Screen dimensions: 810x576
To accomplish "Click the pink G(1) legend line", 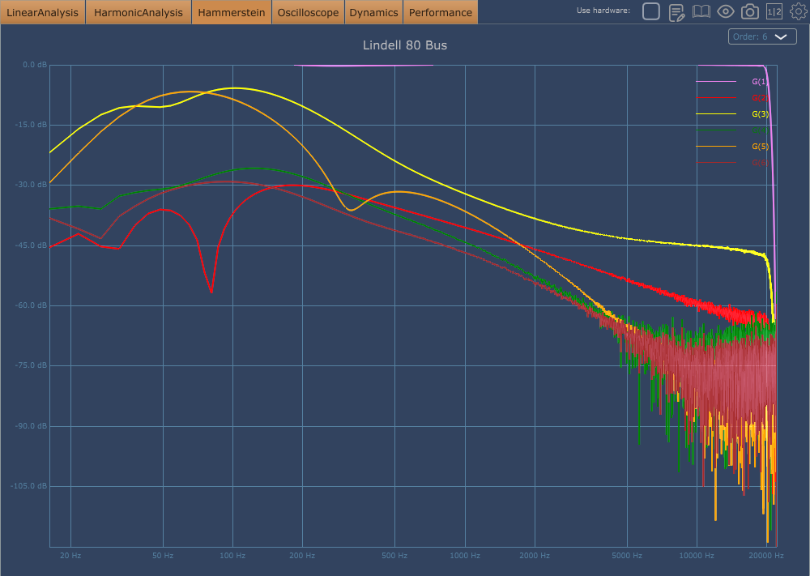I will (716, 82).
